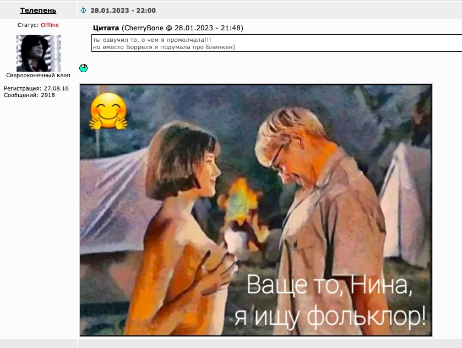462x348 pixels.
Task: Open the Телепень user profile link
Action: point(38,10)
